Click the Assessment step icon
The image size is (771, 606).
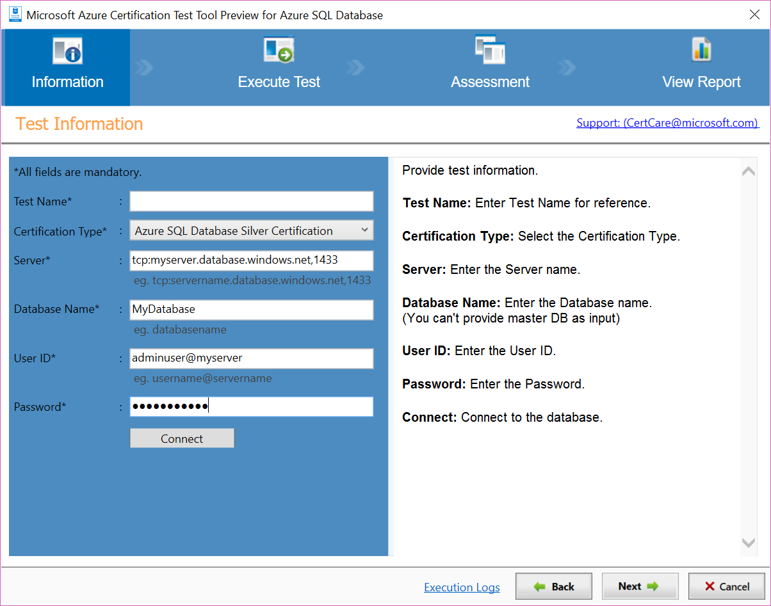pos(490,50)
